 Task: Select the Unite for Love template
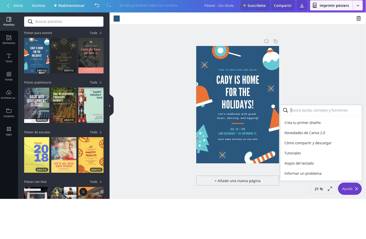point(91,56)
